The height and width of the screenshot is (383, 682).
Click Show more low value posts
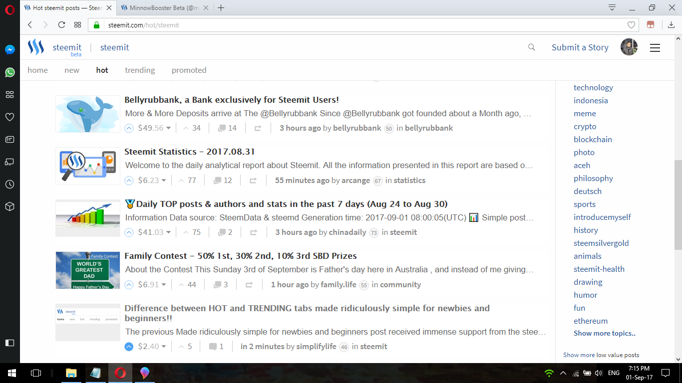pos(601,355)
